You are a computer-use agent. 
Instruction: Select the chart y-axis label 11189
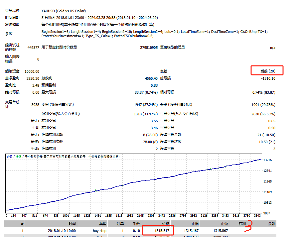point(267,192)
